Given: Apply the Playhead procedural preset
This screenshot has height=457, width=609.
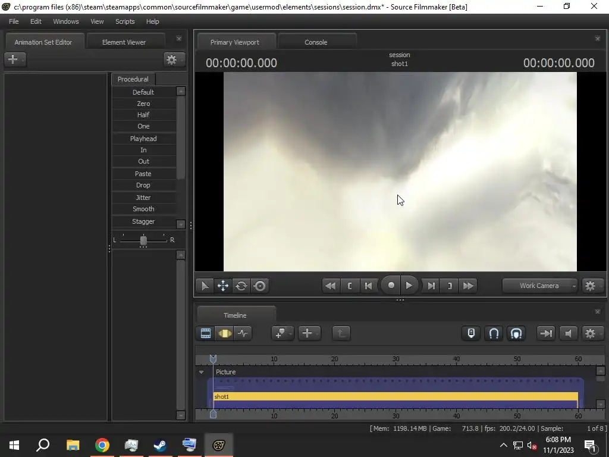Looking at the screenshot, I should (x=144, y=138).
